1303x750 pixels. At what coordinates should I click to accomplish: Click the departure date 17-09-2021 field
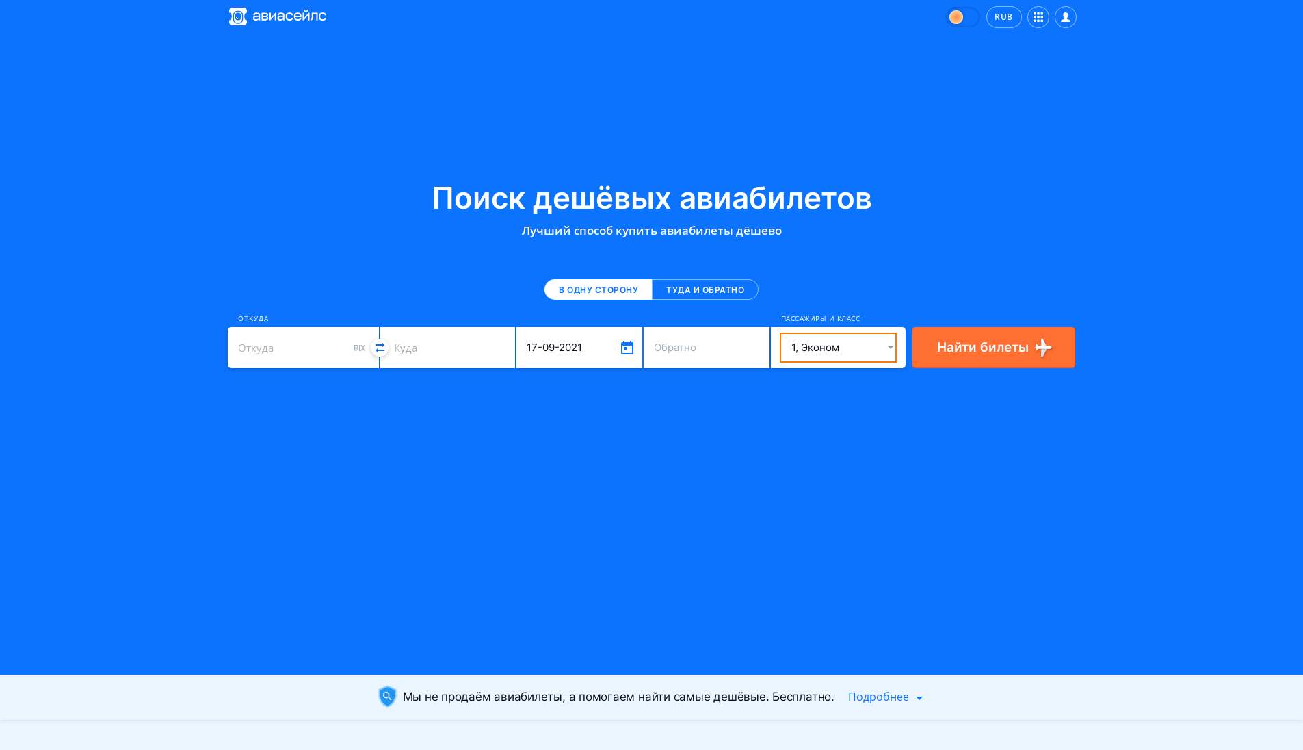pyautogui.click(x=568, y=348)
